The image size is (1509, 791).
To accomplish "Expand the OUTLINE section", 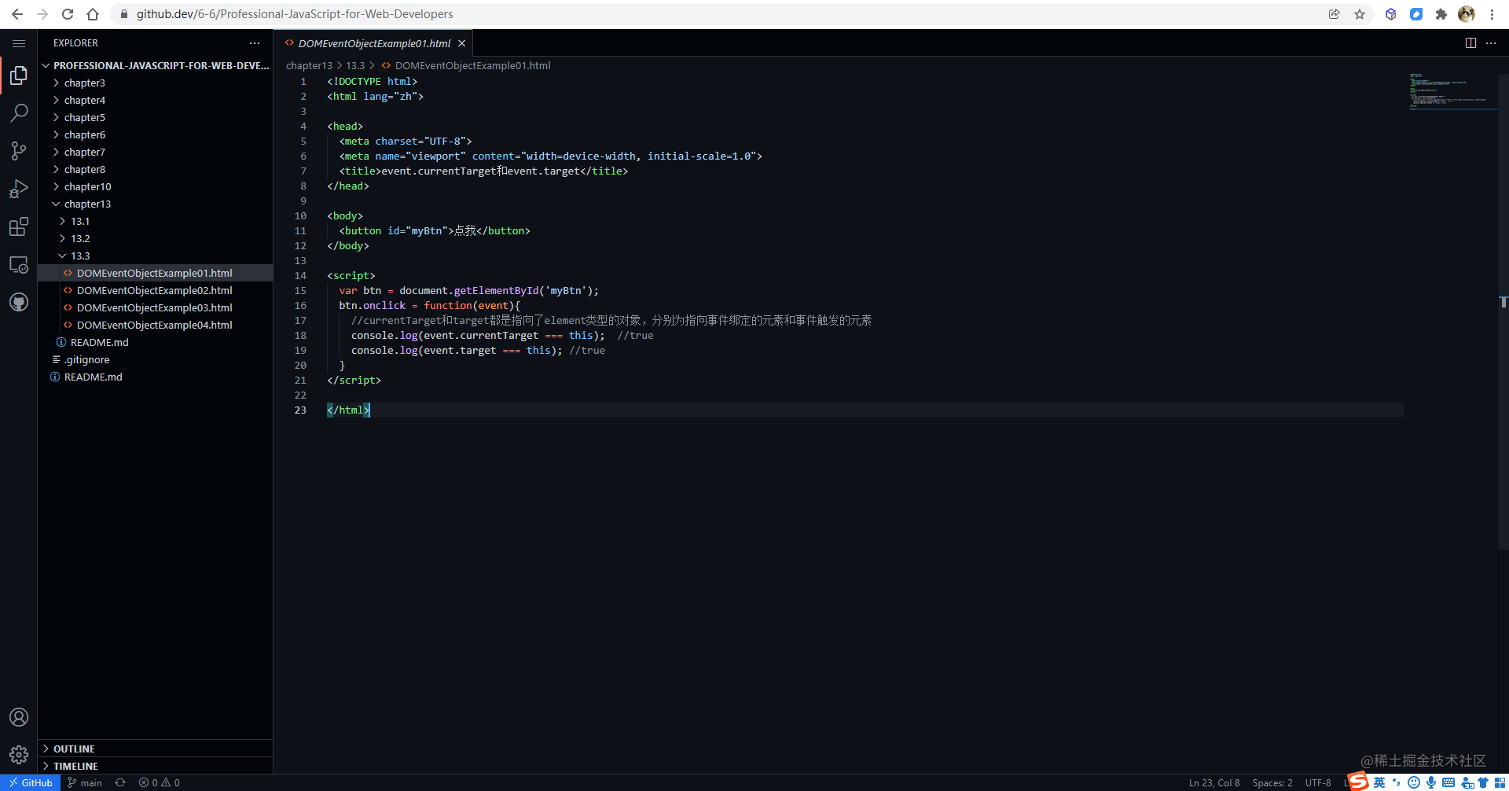I will [75, 748].
